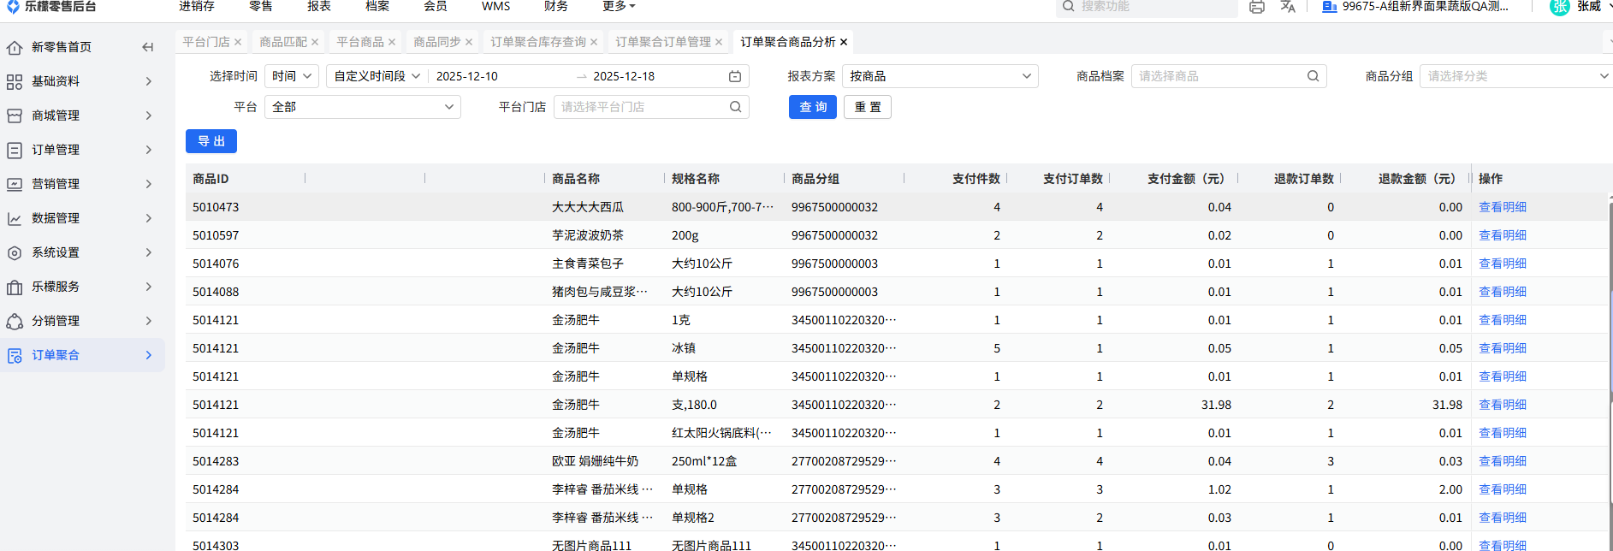Open the 平台 dropdown set to 全部
The width and height of the screenshot is (1613, 551).
click(x=362, y=107)
